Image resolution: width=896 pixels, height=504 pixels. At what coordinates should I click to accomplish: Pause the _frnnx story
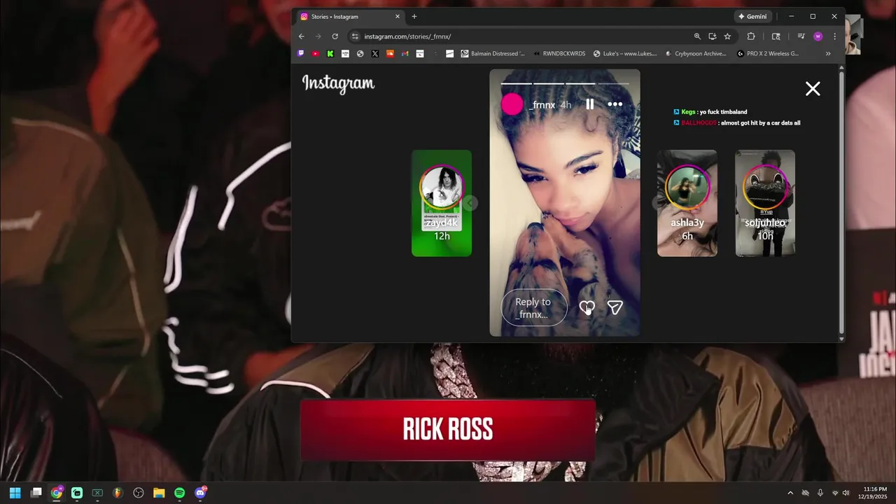[589, 104]
